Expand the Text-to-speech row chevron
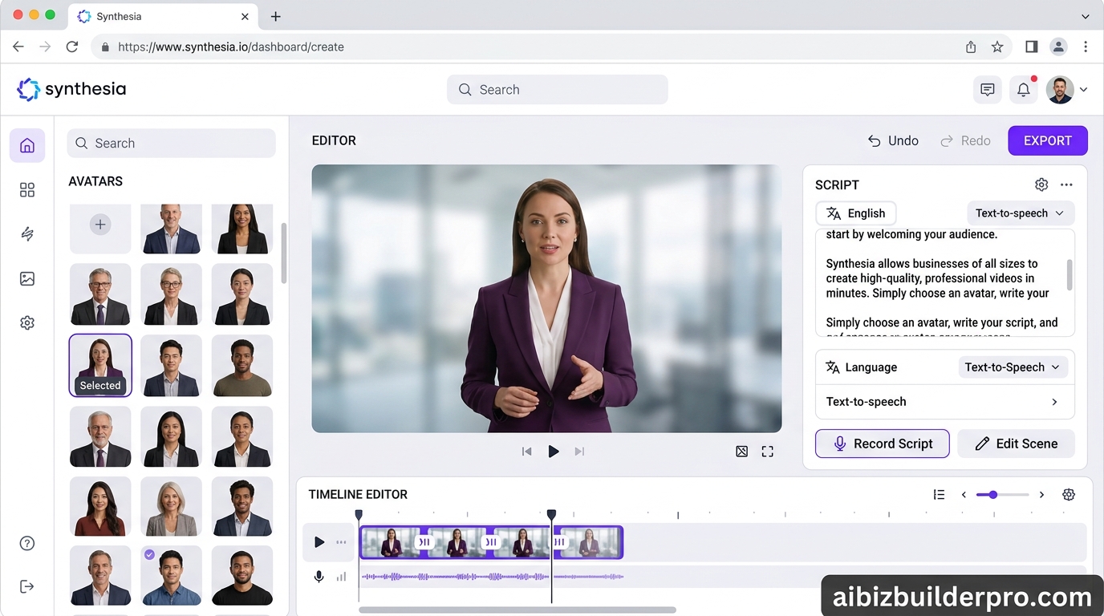 click(1054, 402)
